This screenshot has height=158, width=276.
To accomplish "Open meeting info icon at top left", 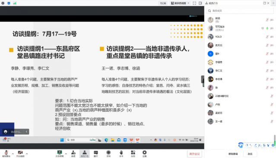I will tap(3, 3).
